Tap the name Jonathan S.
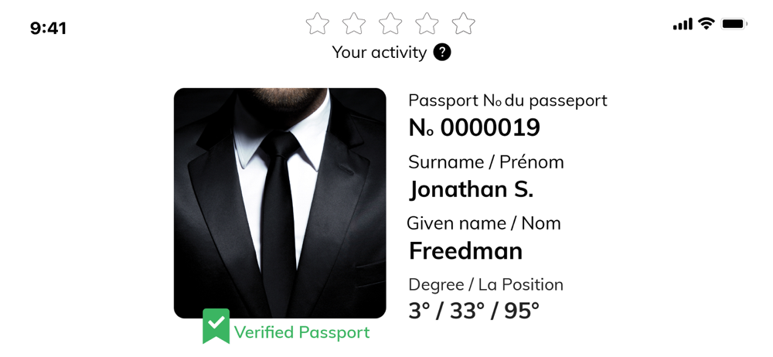The width and height of the screenshot is (773, 357). tap(472, 190)
